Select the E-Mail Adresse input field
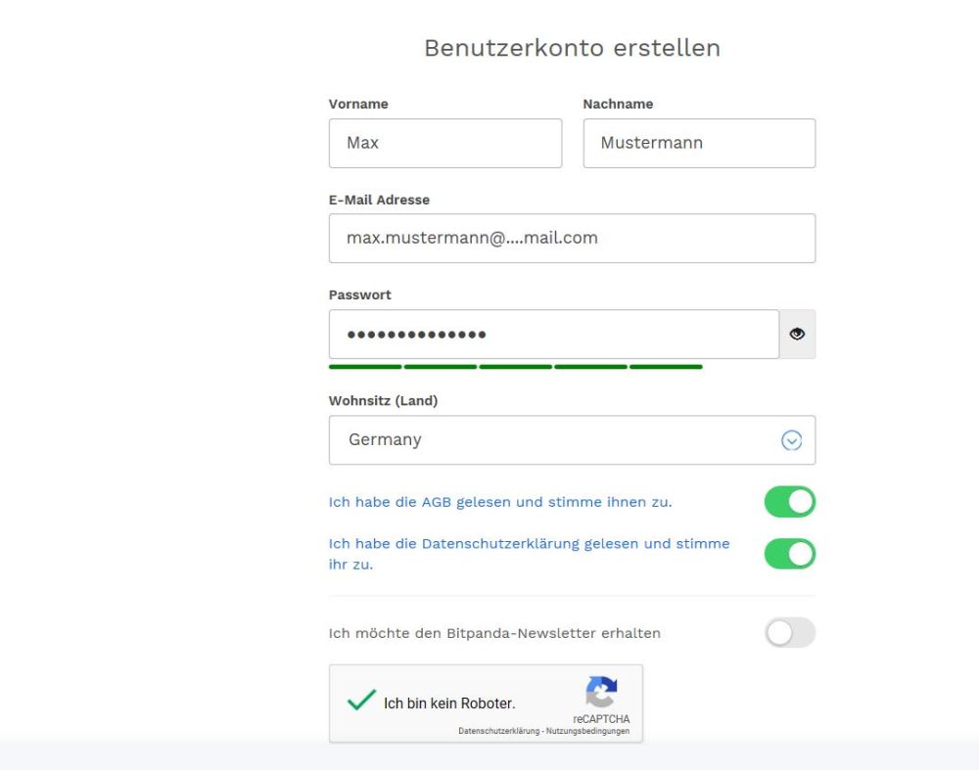979x770 pixels. click(x=572, y=239)
